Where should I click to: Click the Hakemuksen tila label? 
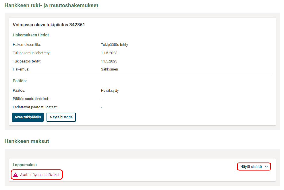(x=27, y=45)
